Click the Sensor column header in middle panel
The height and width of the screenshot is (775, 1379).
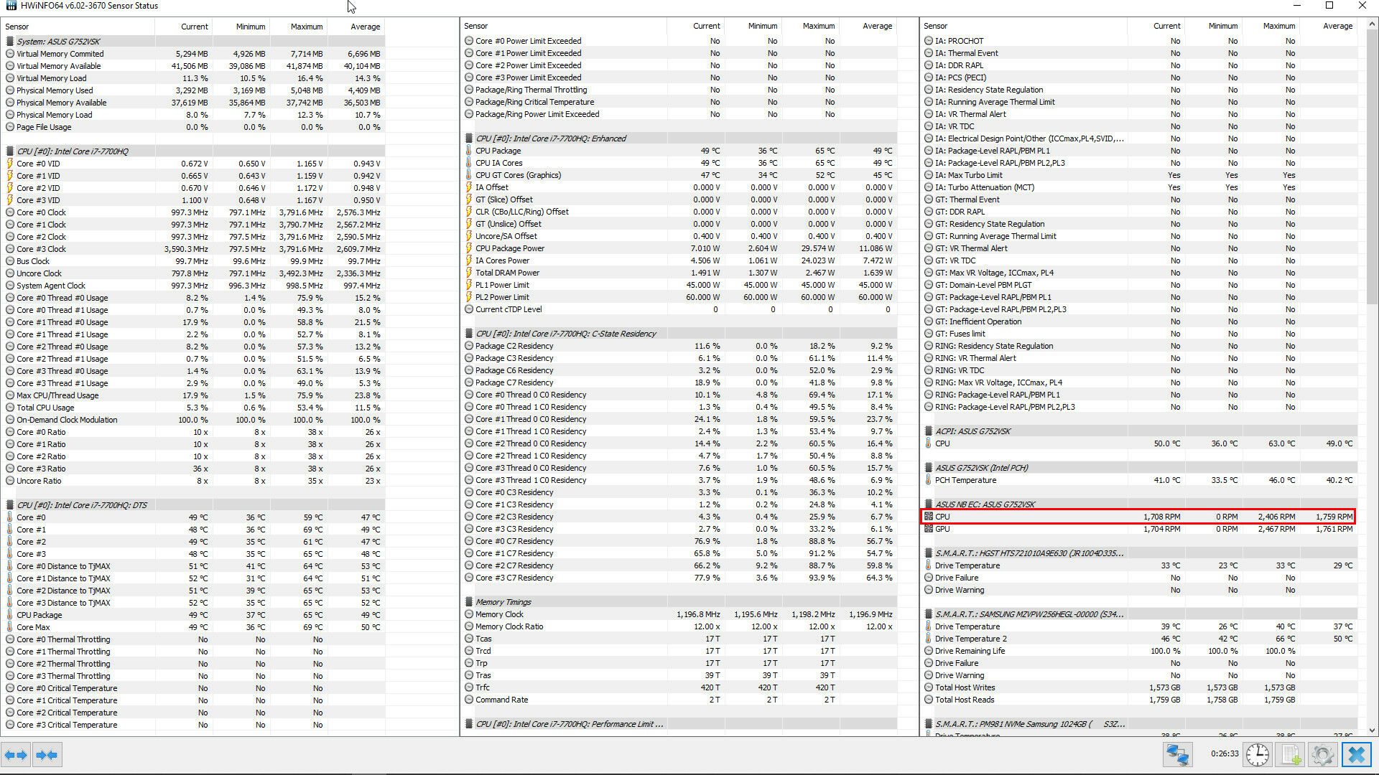pyautogui.click(x=476, y=26)
